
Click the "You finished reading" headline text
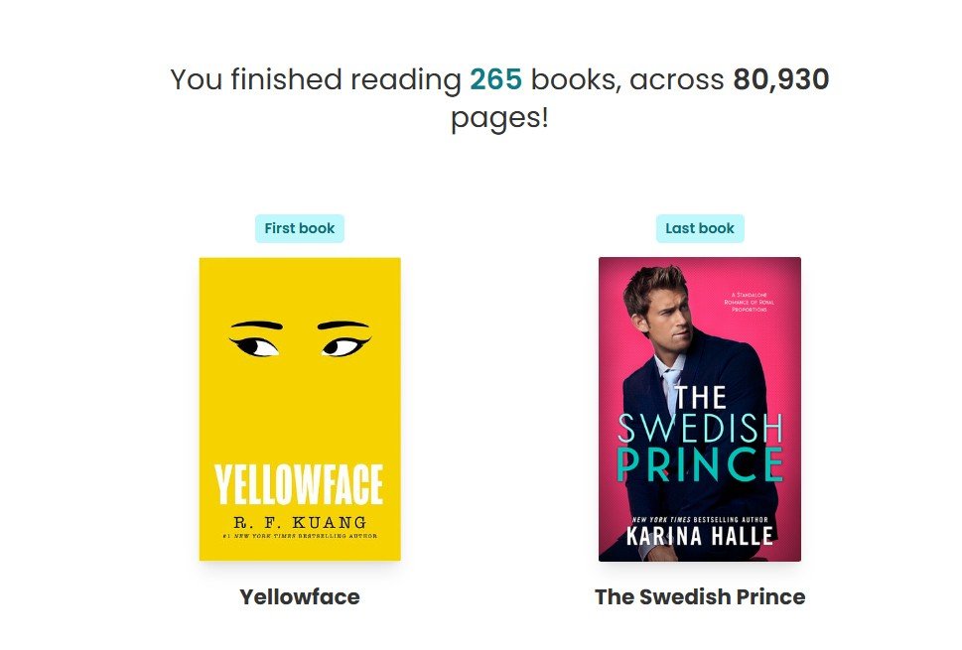click(318, 79)
